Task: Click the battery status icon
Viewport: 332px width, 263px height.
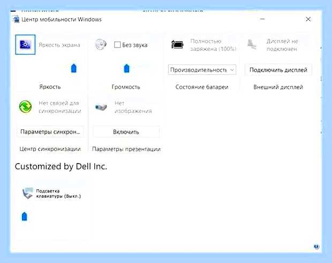Action: [177, 44]
